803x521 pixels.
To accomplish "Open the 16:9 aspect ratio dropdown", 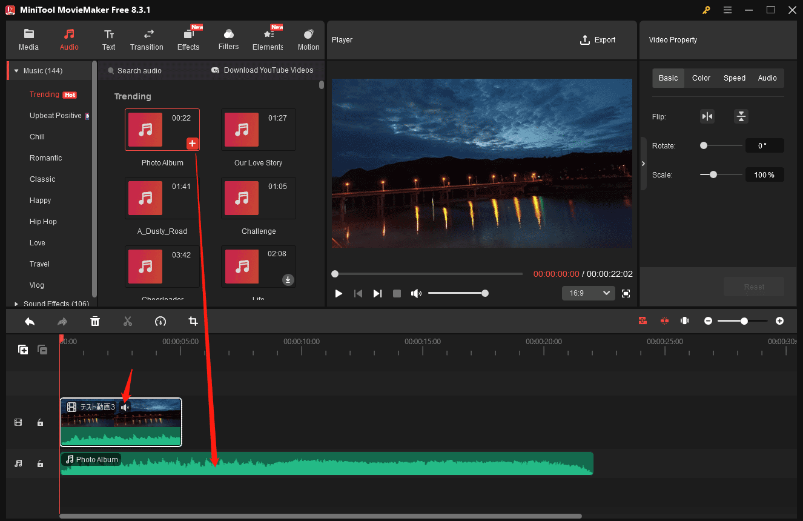I will pos(588,293).
